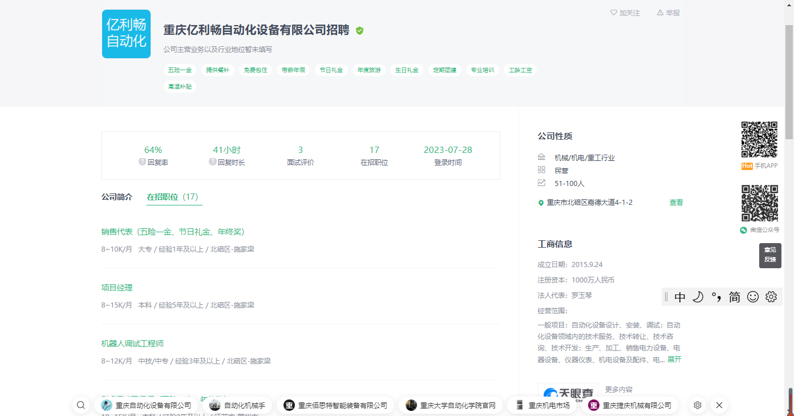This screenshot has height=416, width=794.
Task: Open the IME emoji smiley panel
Action: (753, 297)
